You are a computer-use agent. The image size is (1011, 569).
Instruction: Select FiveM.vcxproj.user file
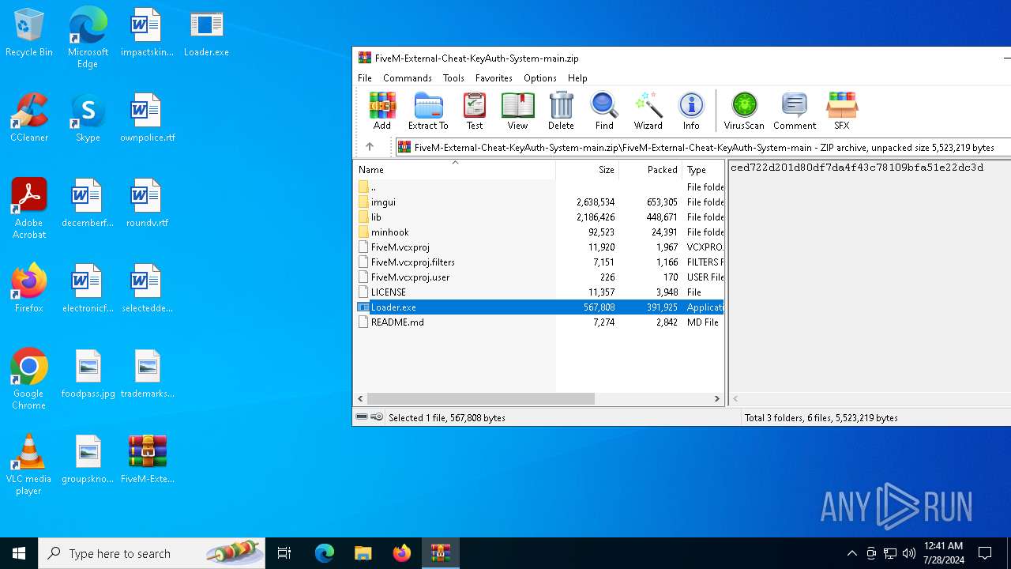[539, 277]
